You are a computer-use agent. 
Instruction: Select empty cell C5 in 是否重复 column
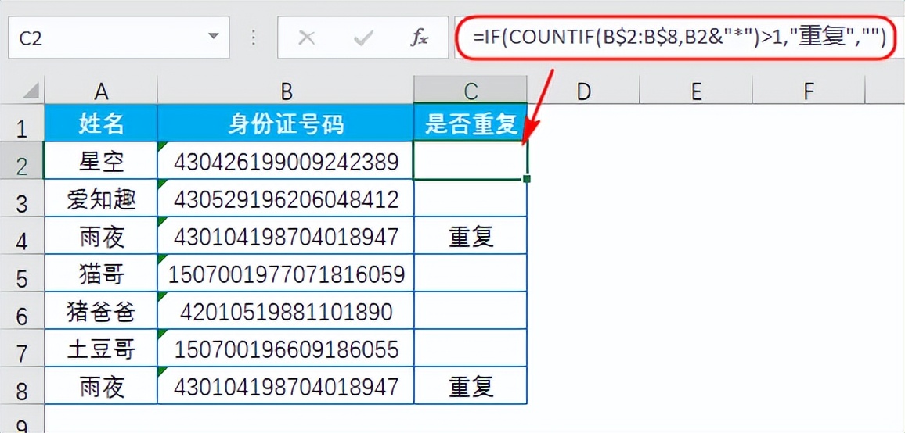471,273
